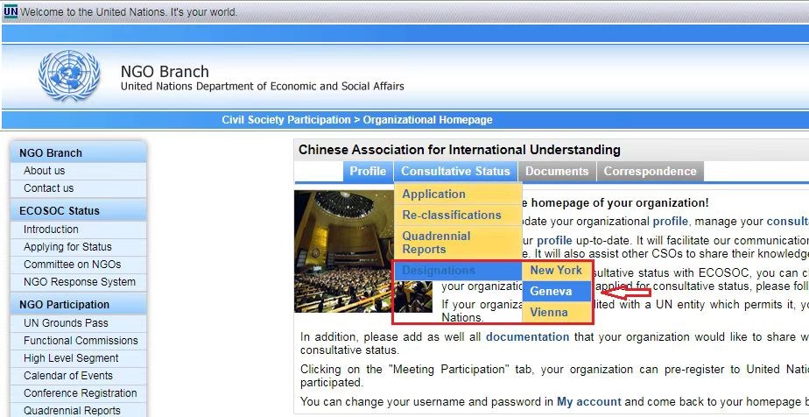Follow the 'profile' link in 'profile up-to-date'
The image size is (809, 417).
tap(554, 241)
